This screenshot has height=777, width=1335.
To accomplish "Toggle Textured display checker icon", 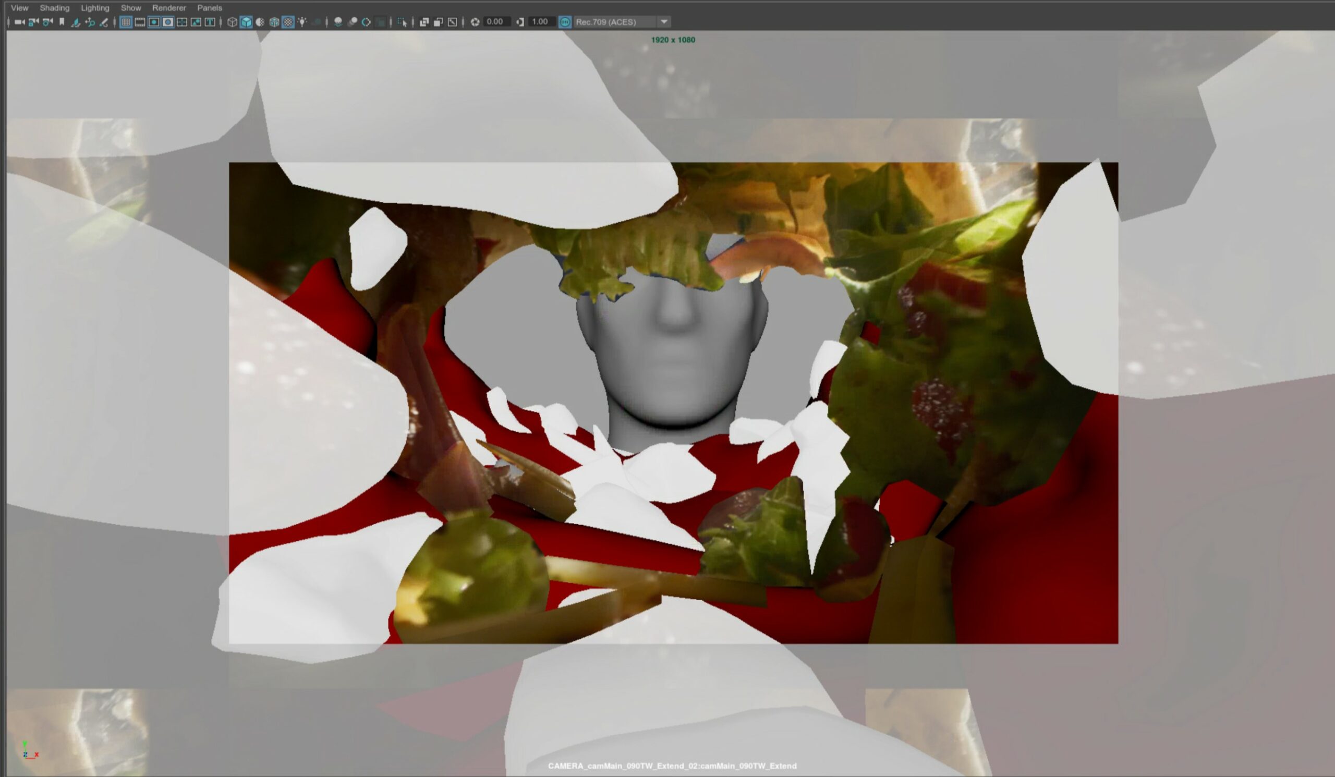I will tap(288, 22).
